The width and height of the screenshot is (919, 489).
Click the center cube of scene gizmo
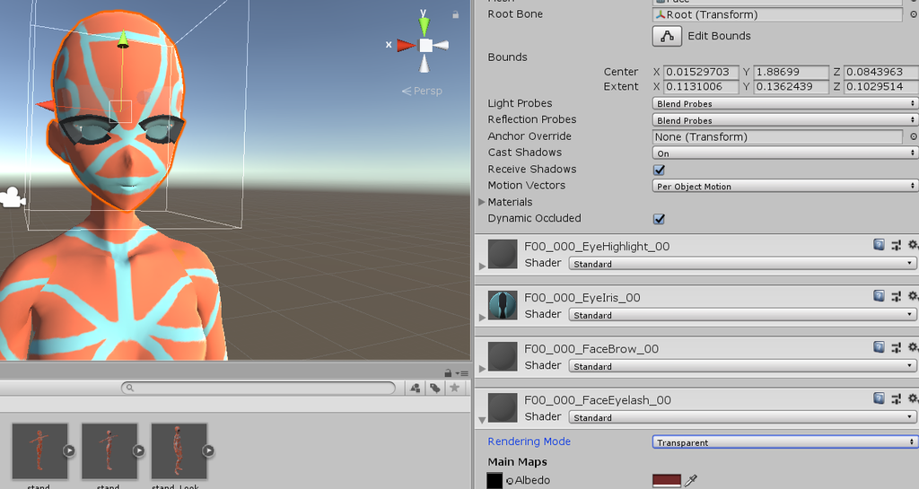click(x=426, y=46)
